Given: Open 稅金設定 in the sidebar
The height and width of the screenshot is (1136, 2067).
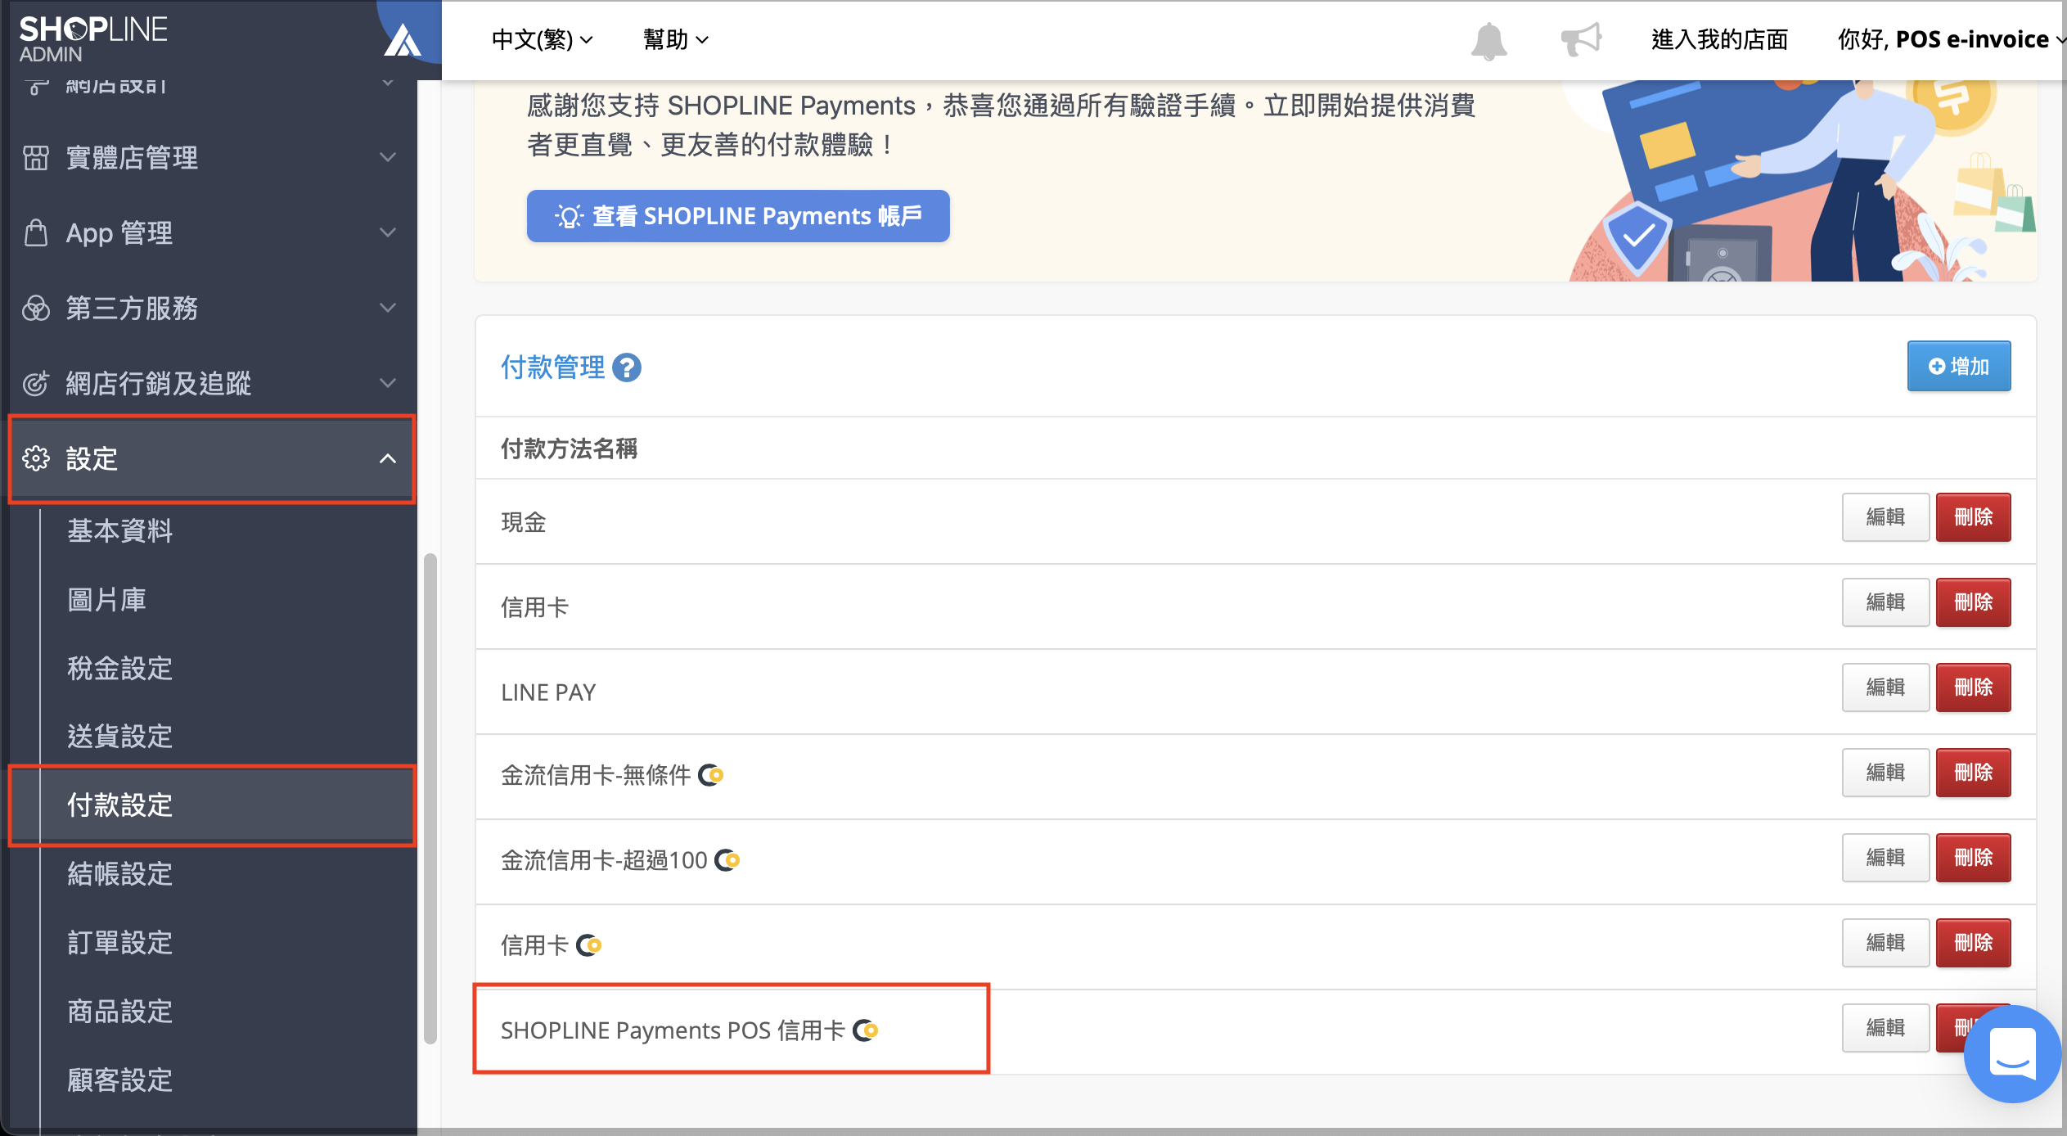Looking at the screenshot, I should pos(120,669).
